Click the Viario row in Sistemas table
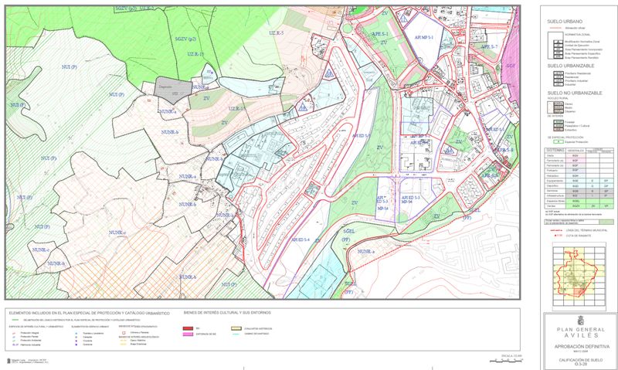 579,155
